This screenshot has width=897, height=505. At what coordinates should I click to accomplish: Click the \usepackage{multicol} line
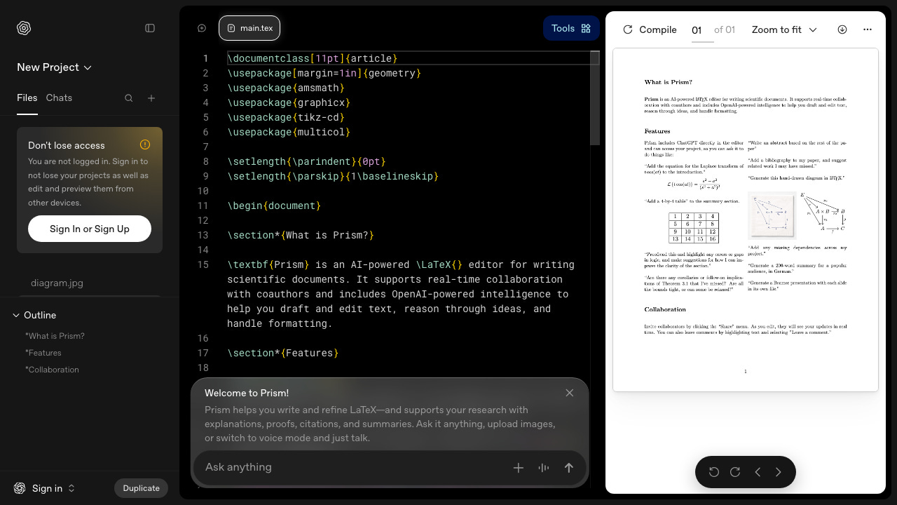(x=289, y=132)
